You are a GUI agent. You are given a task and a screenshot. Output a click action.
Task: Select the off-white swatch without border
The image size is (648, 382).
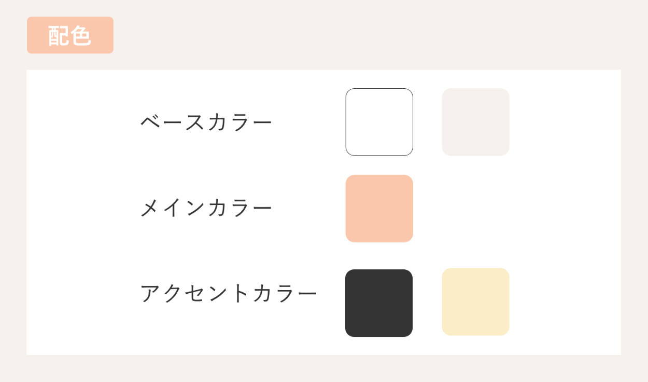(475, 122)
